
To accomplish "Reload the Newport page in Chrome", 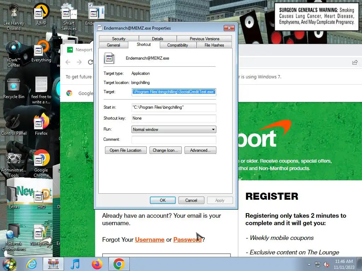I will point(90,62).
